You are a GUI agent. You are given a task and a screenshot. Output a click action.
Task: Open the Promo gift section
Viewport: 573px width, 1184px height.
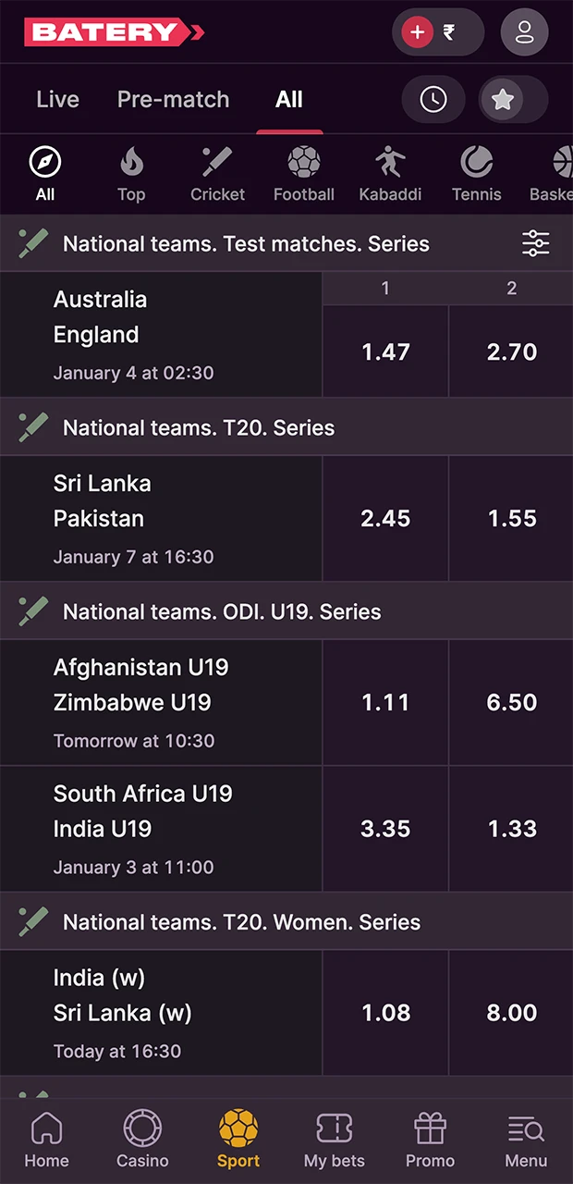[430, 1138]
